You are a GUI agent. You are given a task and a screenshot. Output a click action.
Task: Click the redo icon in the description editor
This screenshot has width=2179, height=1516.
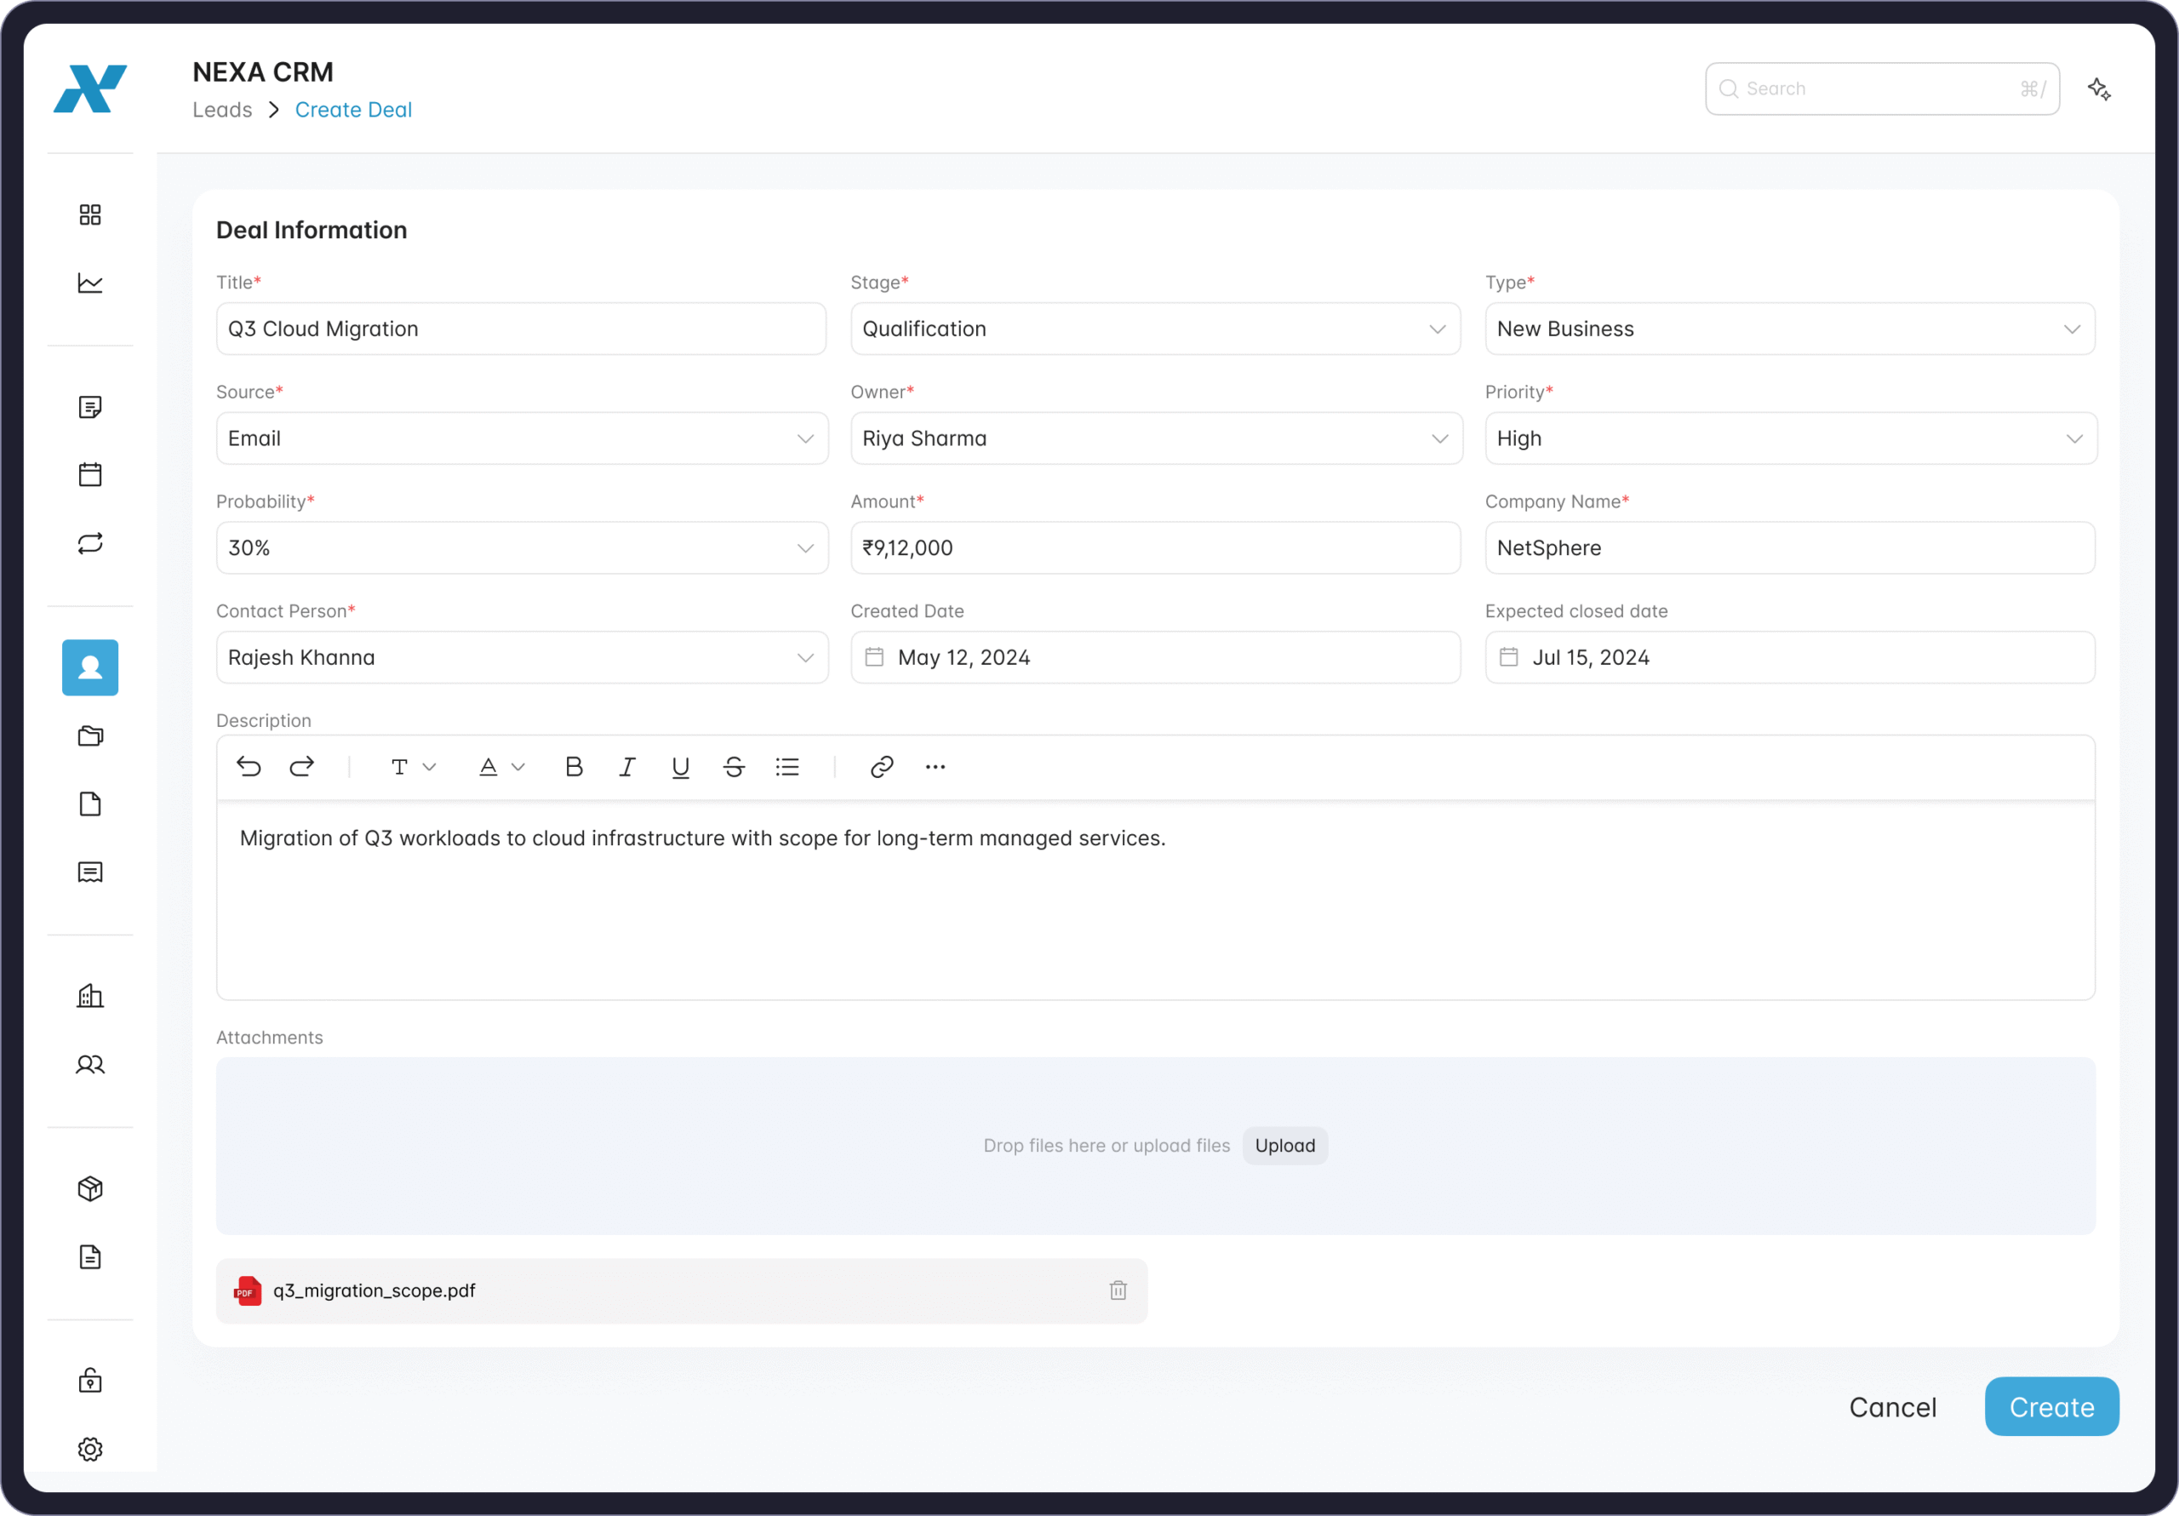point(302,767)
